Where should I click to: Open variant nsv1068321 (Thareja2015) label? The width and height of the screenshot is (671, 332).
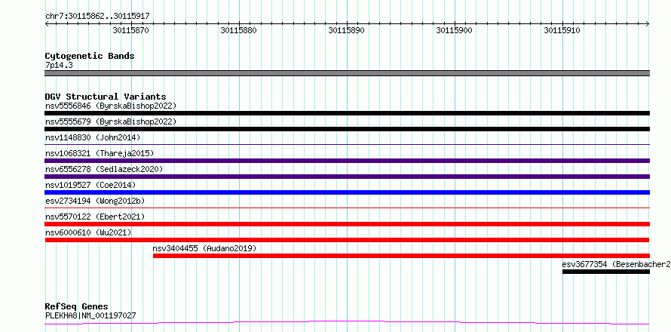click(100, 153)
